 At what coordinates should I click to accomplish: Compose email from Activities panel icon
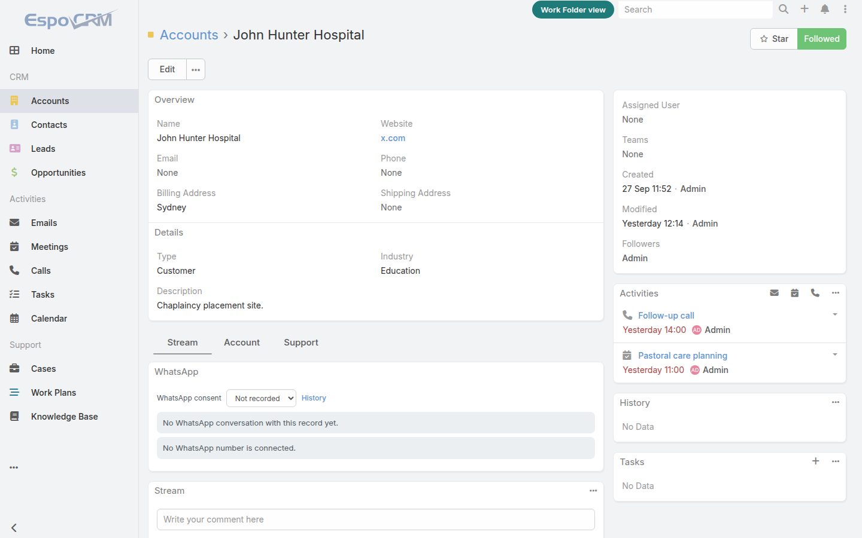[774, 293]
